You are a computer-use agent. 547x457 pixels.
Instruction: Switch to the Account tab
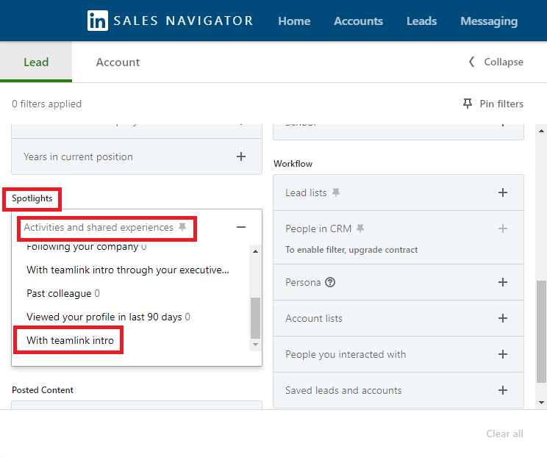point(118,62)
